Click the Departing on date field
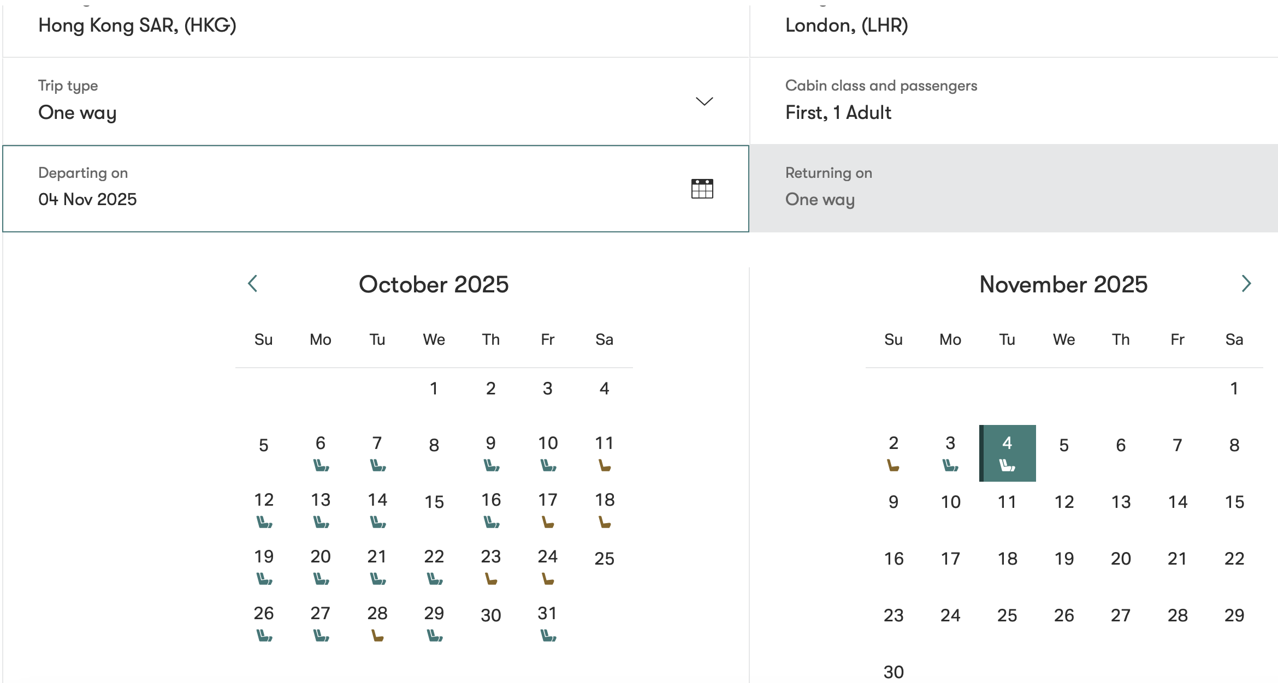The image size is (1278, 683). coord(376,189)
